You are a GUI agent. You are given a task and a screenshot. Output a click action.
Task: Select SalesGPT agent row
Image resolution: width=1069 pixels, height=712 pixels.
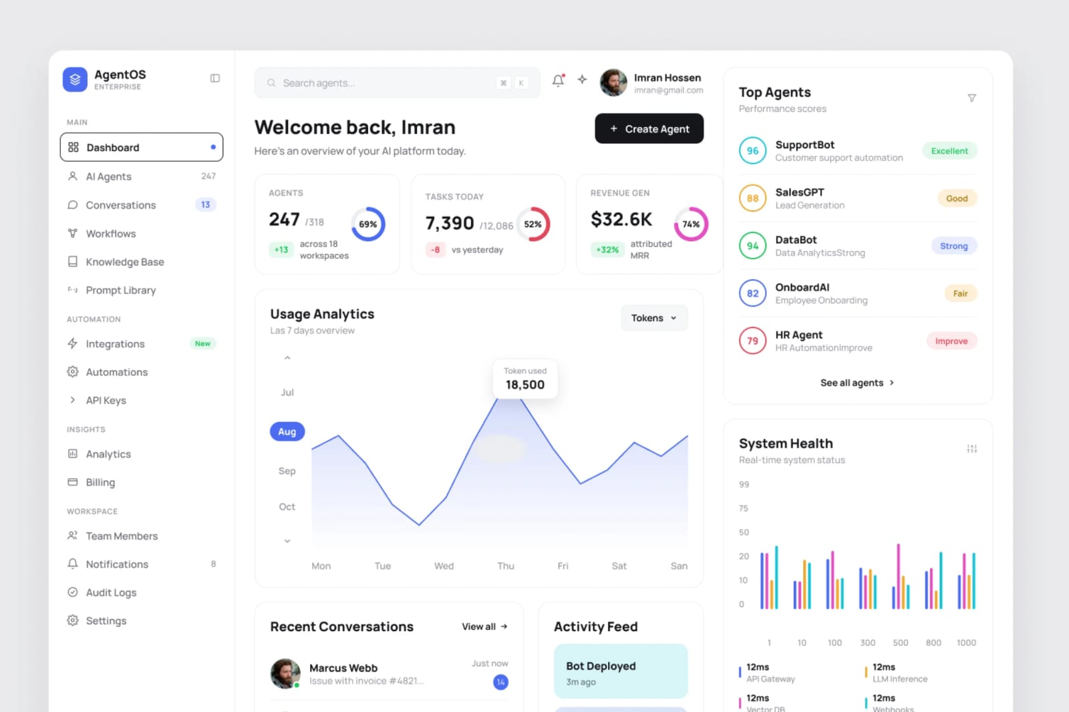click(858, 198)
